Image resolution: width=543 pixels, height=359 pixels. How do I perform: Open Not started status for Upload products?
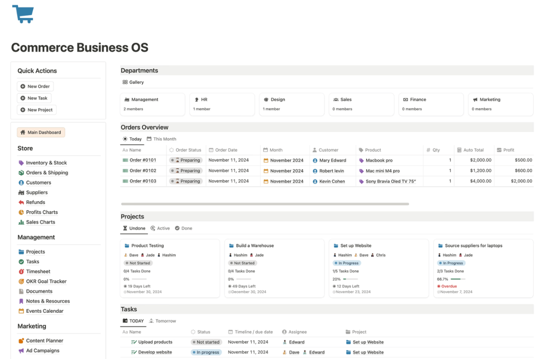206,342
